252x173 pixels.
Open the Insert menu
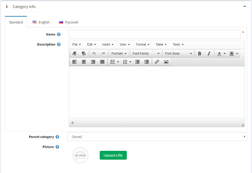tap(108, 45)
